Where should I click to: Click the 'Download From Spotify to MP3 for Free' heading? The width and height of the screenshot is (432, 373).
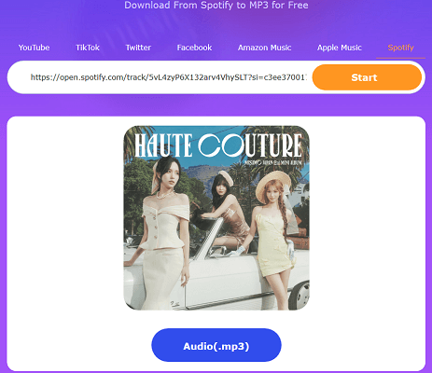coord(216,5)
